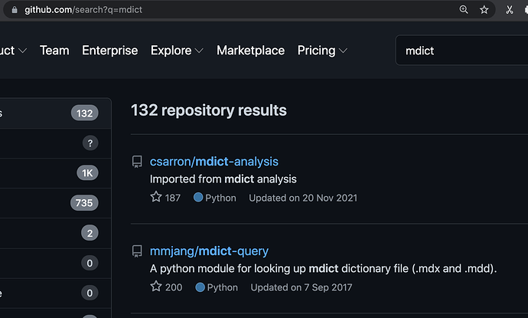Open the csarron/mdict-analysis repository link
This screenshot has width=528, height=318.
pos(214,162)
